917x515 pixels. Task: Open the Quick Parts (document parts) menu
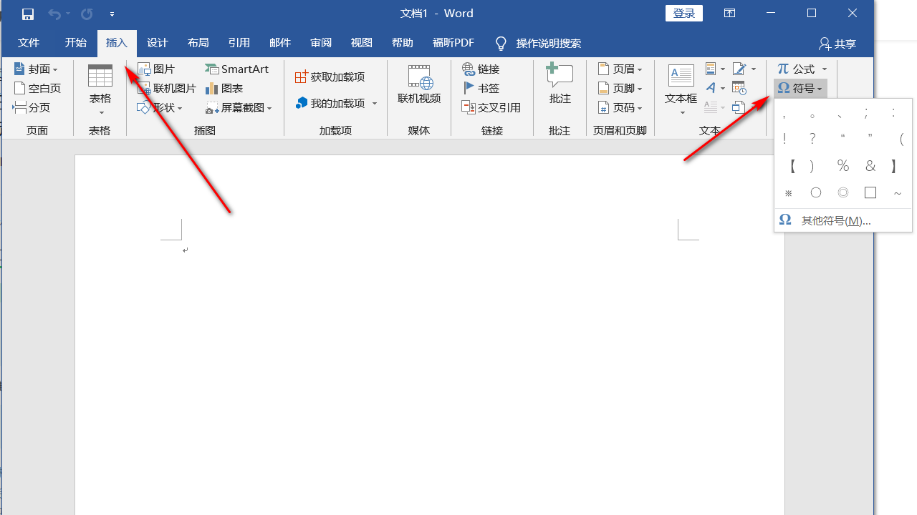(x=715, y=69)
